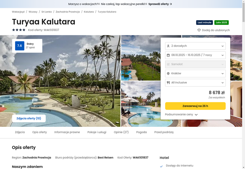Viewport: 245px width, 169px height.
Task: Click the cutlery icon beside All Inclusive
Action: [168, 83]
